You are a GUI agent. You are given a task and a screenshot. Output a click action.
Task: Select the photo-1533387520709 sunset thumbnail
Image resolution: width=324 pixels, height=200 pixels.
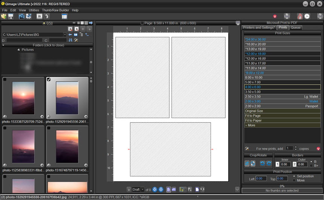point(23,98)
